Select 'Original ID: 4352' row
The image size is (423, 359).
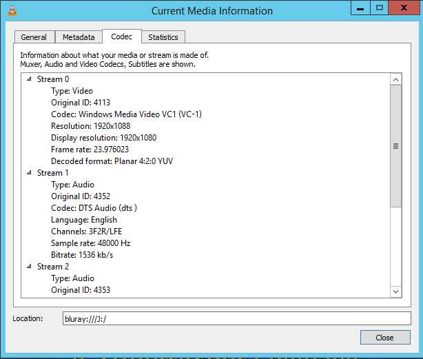tap(81, 196)
